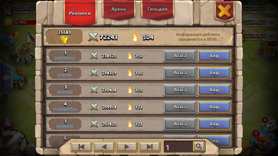Attack player beztsenny with Атака
Image resolution: width=278 pixels, height=156 pixels.
[180, 56]
